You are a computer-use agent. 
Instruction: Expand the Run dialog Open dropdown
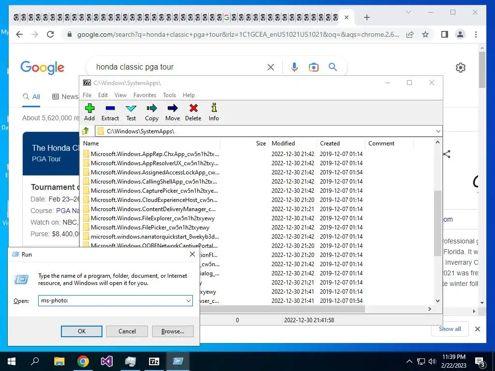pyautogui.click(x=189, y=300)
